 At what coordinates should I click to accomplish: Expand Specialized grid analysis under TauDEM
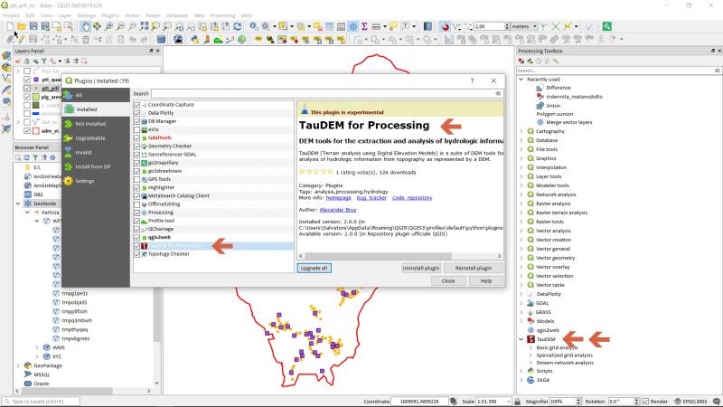pyautogui.click(x=531, y=355)
